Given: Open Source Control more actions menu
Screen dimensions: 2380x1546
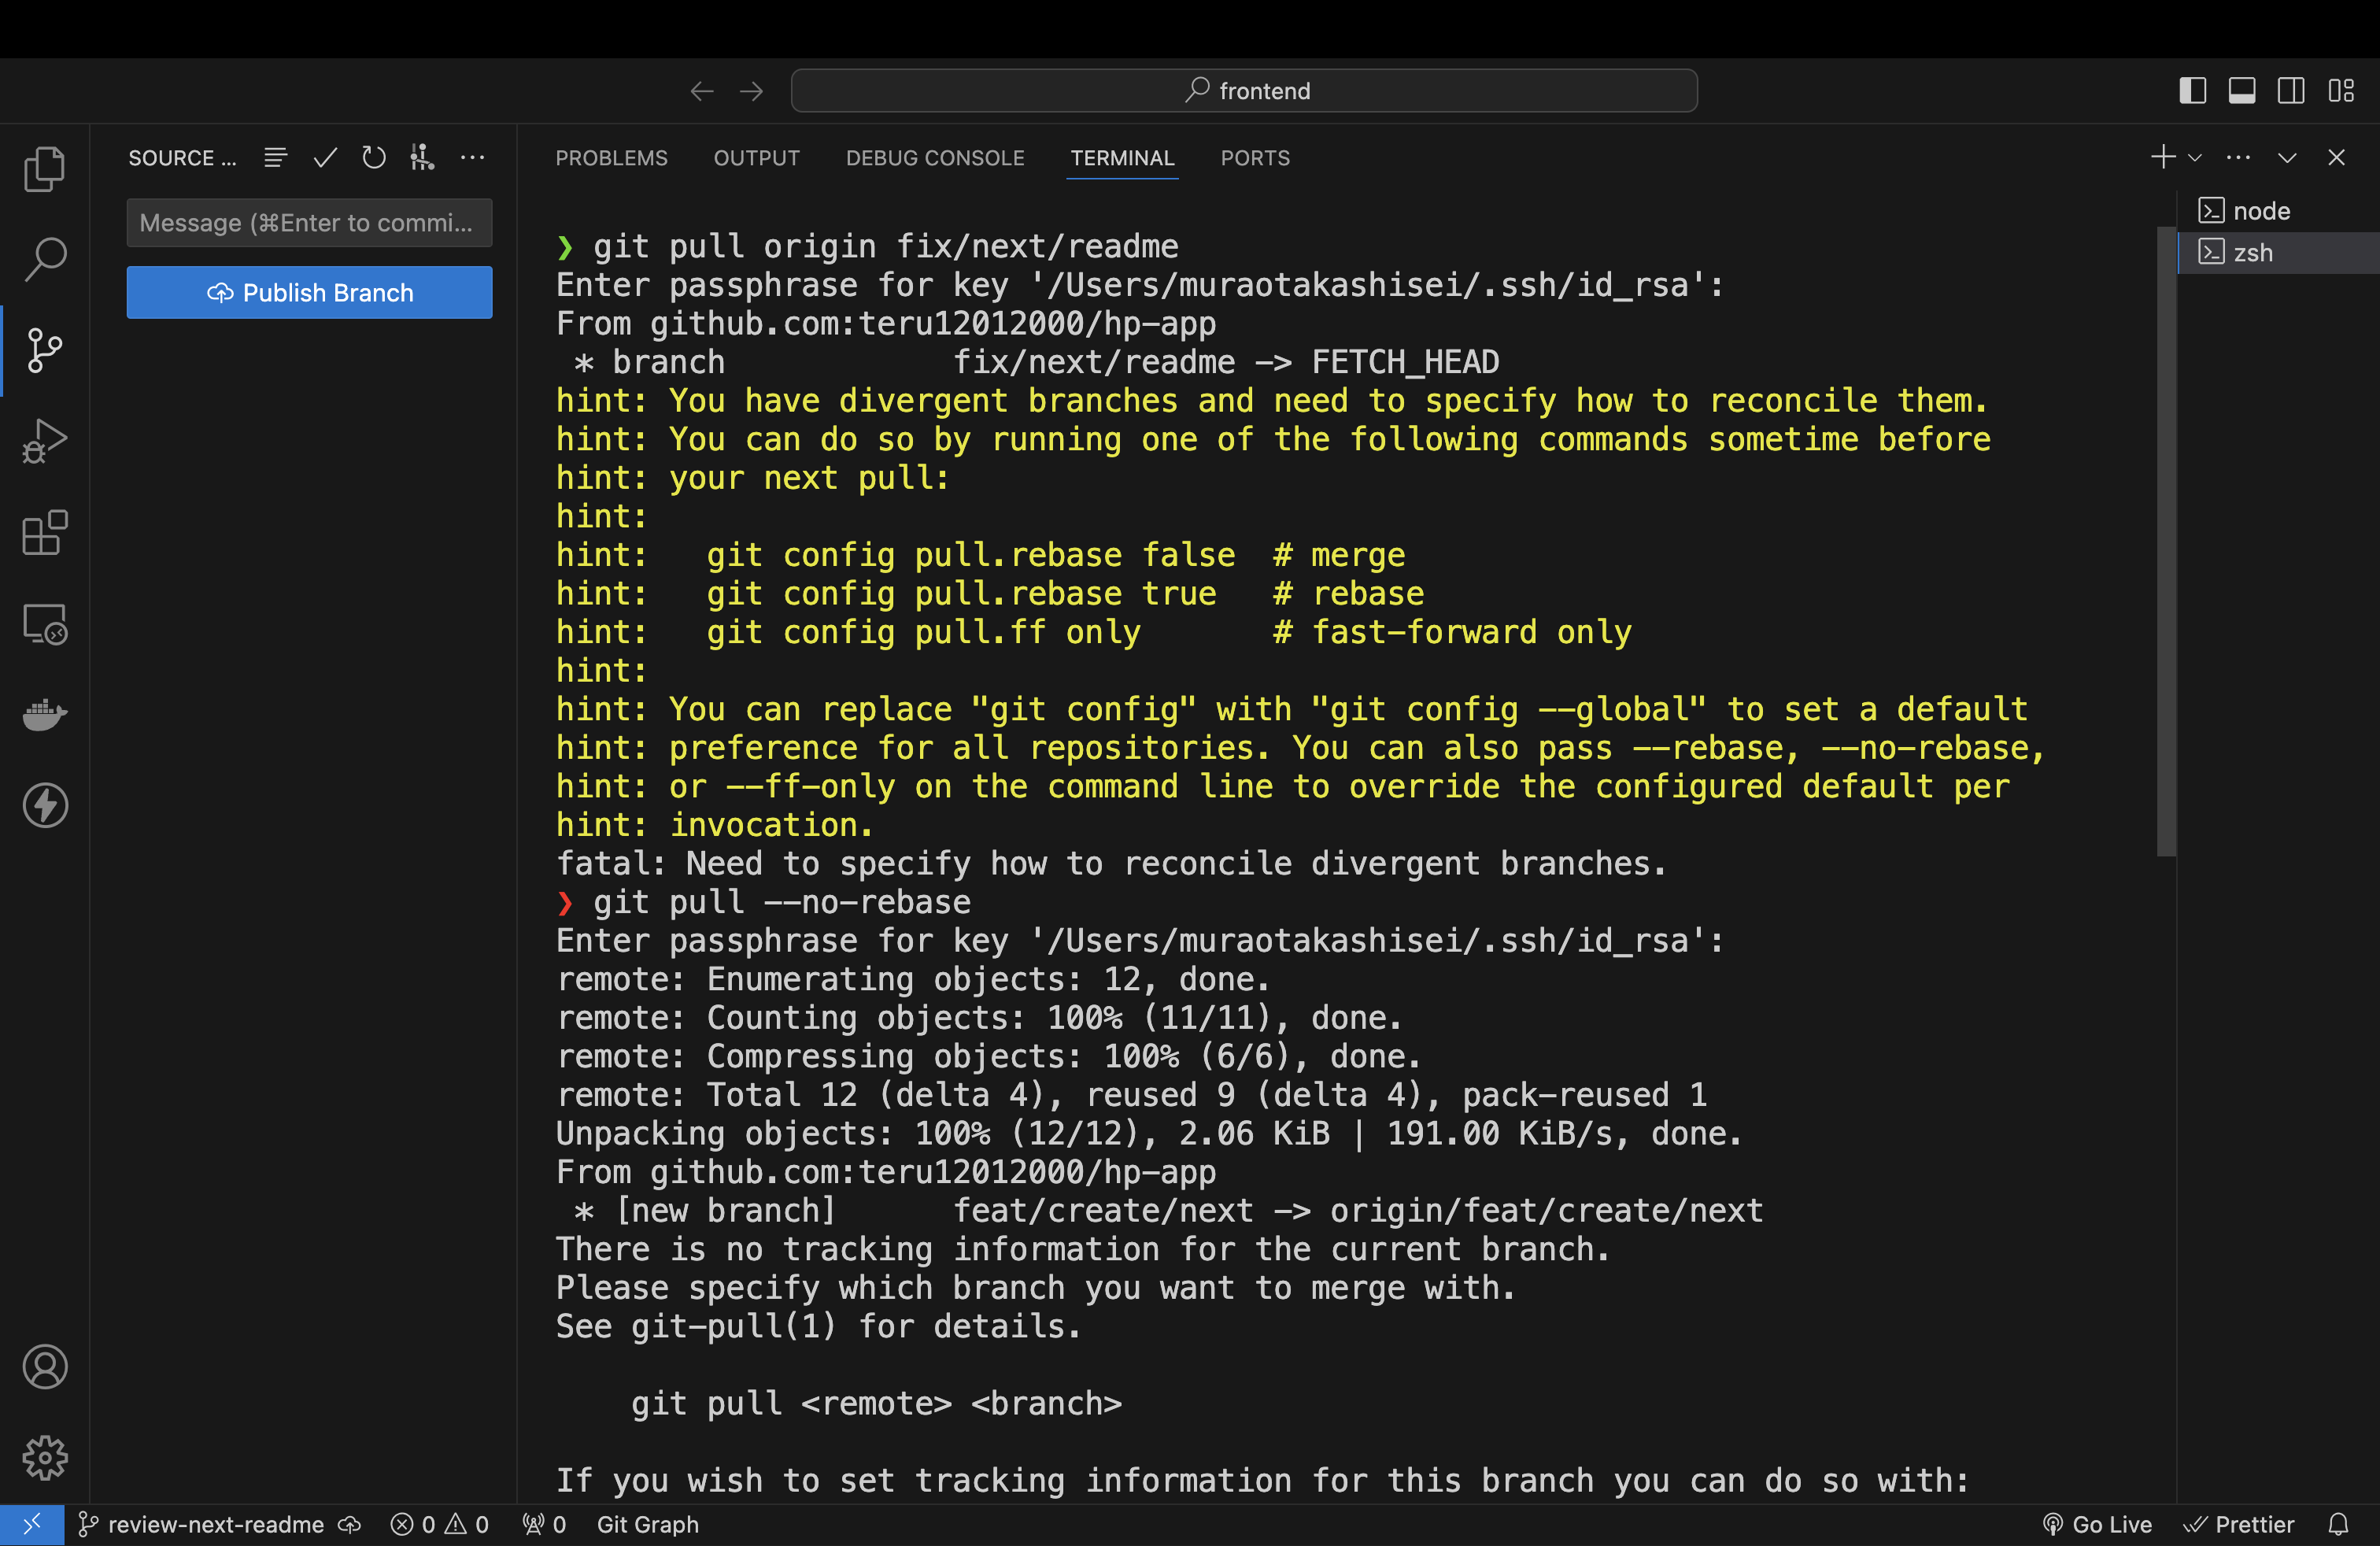Looking at the screenshot, I should tap(472, 158).
